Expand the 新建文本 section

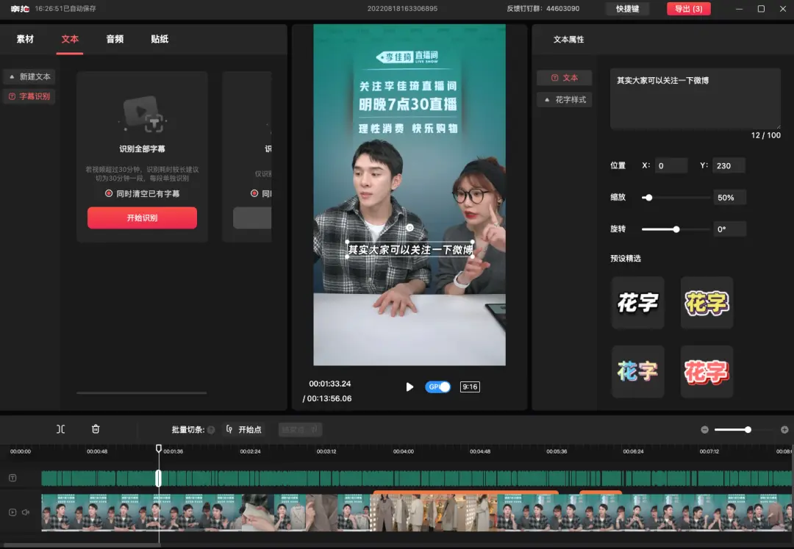[x=29, y=76]
